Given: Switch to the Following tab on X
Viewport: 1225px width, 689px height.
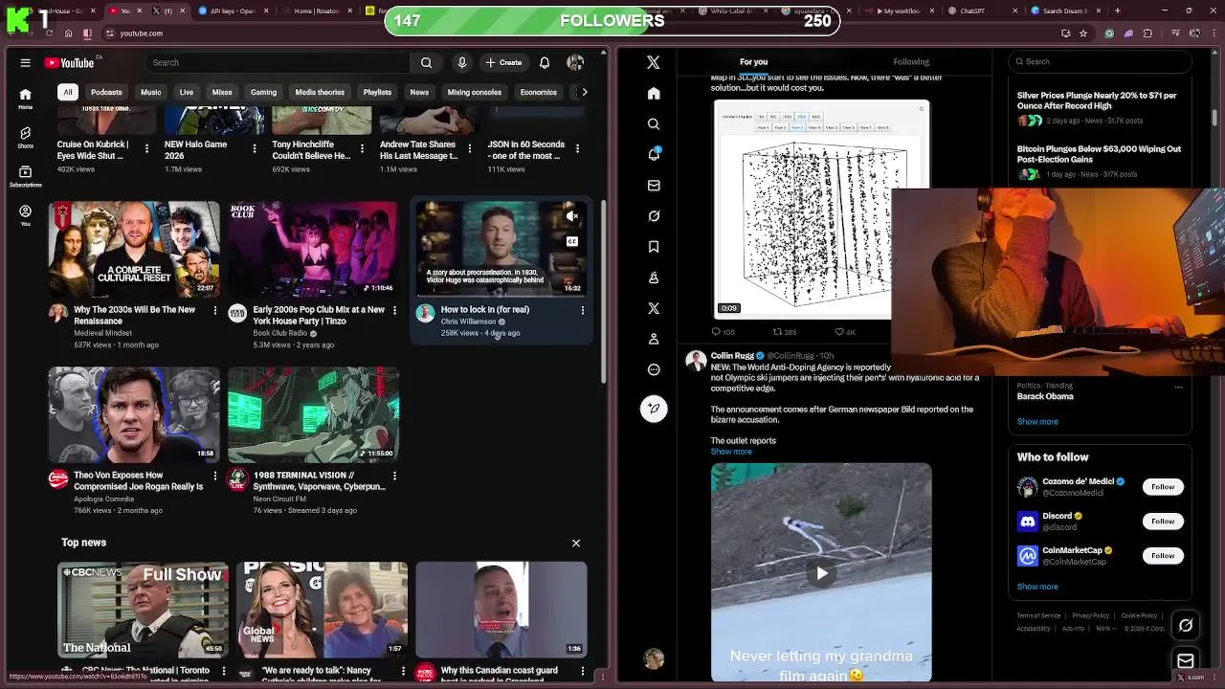Looking at the screenshot, I should tap(911, 62).
